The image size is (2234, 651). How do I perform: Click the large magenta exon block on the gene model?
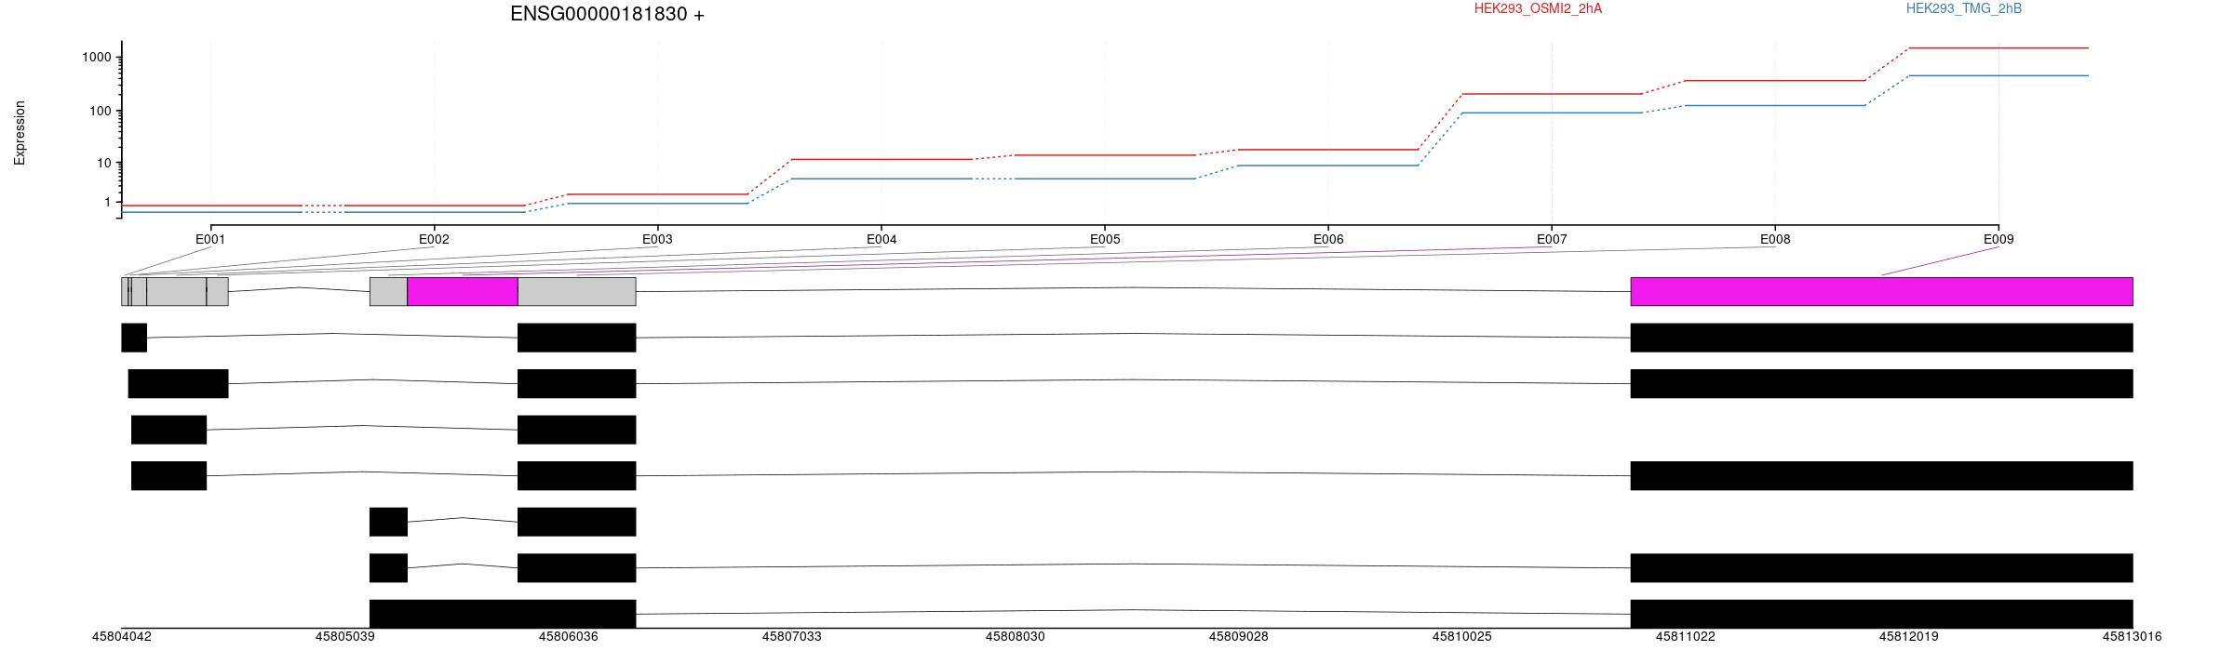(x=1881, y=291)
